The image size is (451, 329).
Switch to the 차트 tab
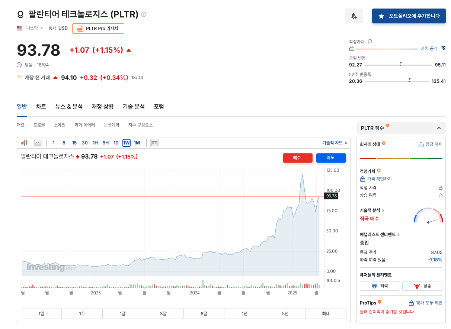pyautogui.click(x=41, y=107)
